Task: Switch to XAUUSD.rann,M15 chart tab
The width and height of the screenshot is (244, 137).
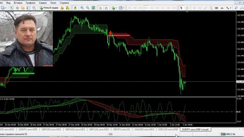Action: (x=144, y=129)
